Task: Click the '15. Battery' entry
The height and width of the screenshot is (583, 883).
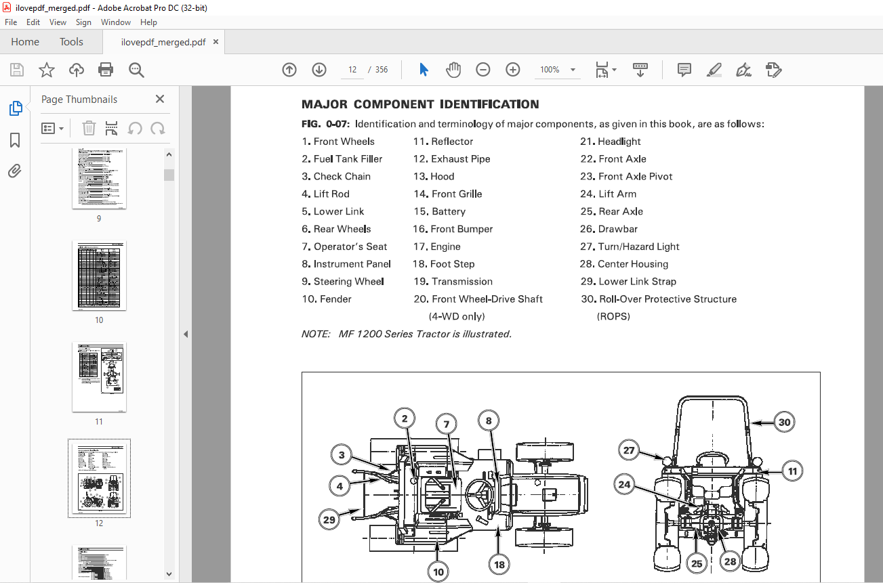Action: [439, 212]
